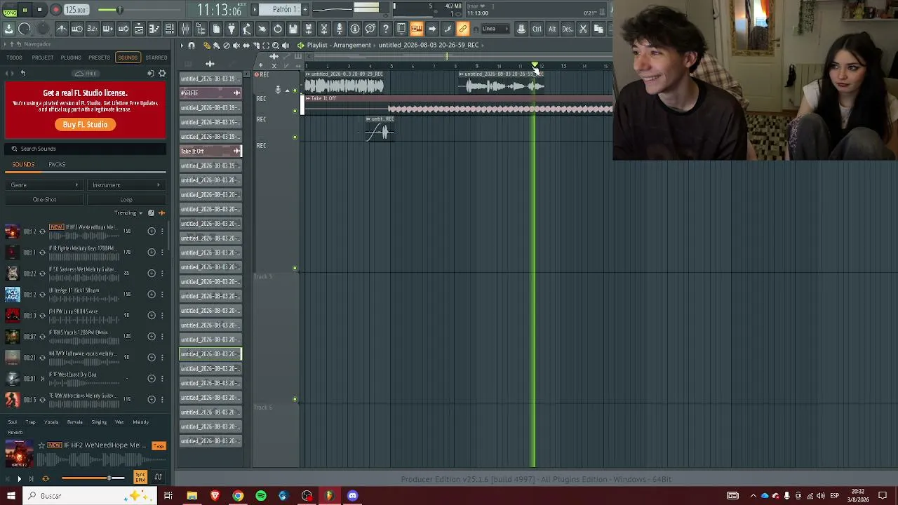Image resolution: width=898 pixels, height=505 pixels.
Task: Open Google Chrome from the taskbar
Action: 238,496
